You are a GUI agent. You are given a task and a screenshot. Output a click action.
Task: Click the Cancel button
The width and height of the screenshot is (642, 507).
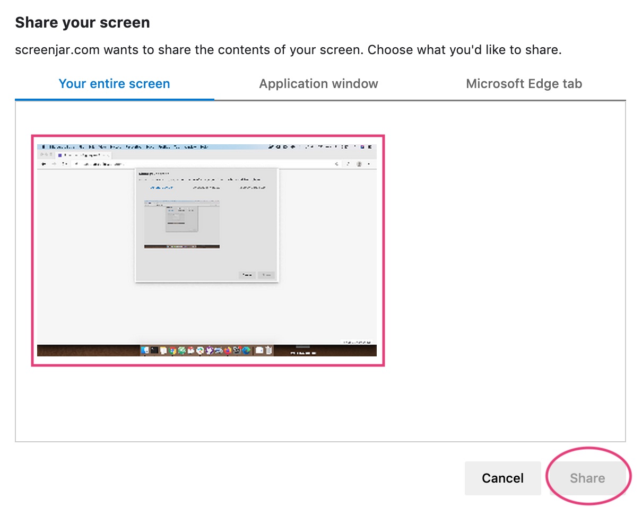click(x=502, y=478)
